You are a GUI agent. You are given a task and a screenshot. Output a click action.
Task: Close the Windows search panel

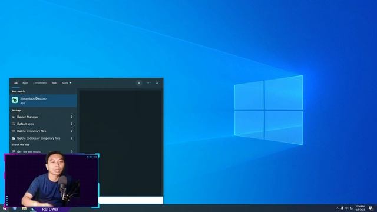coord(157,83)
